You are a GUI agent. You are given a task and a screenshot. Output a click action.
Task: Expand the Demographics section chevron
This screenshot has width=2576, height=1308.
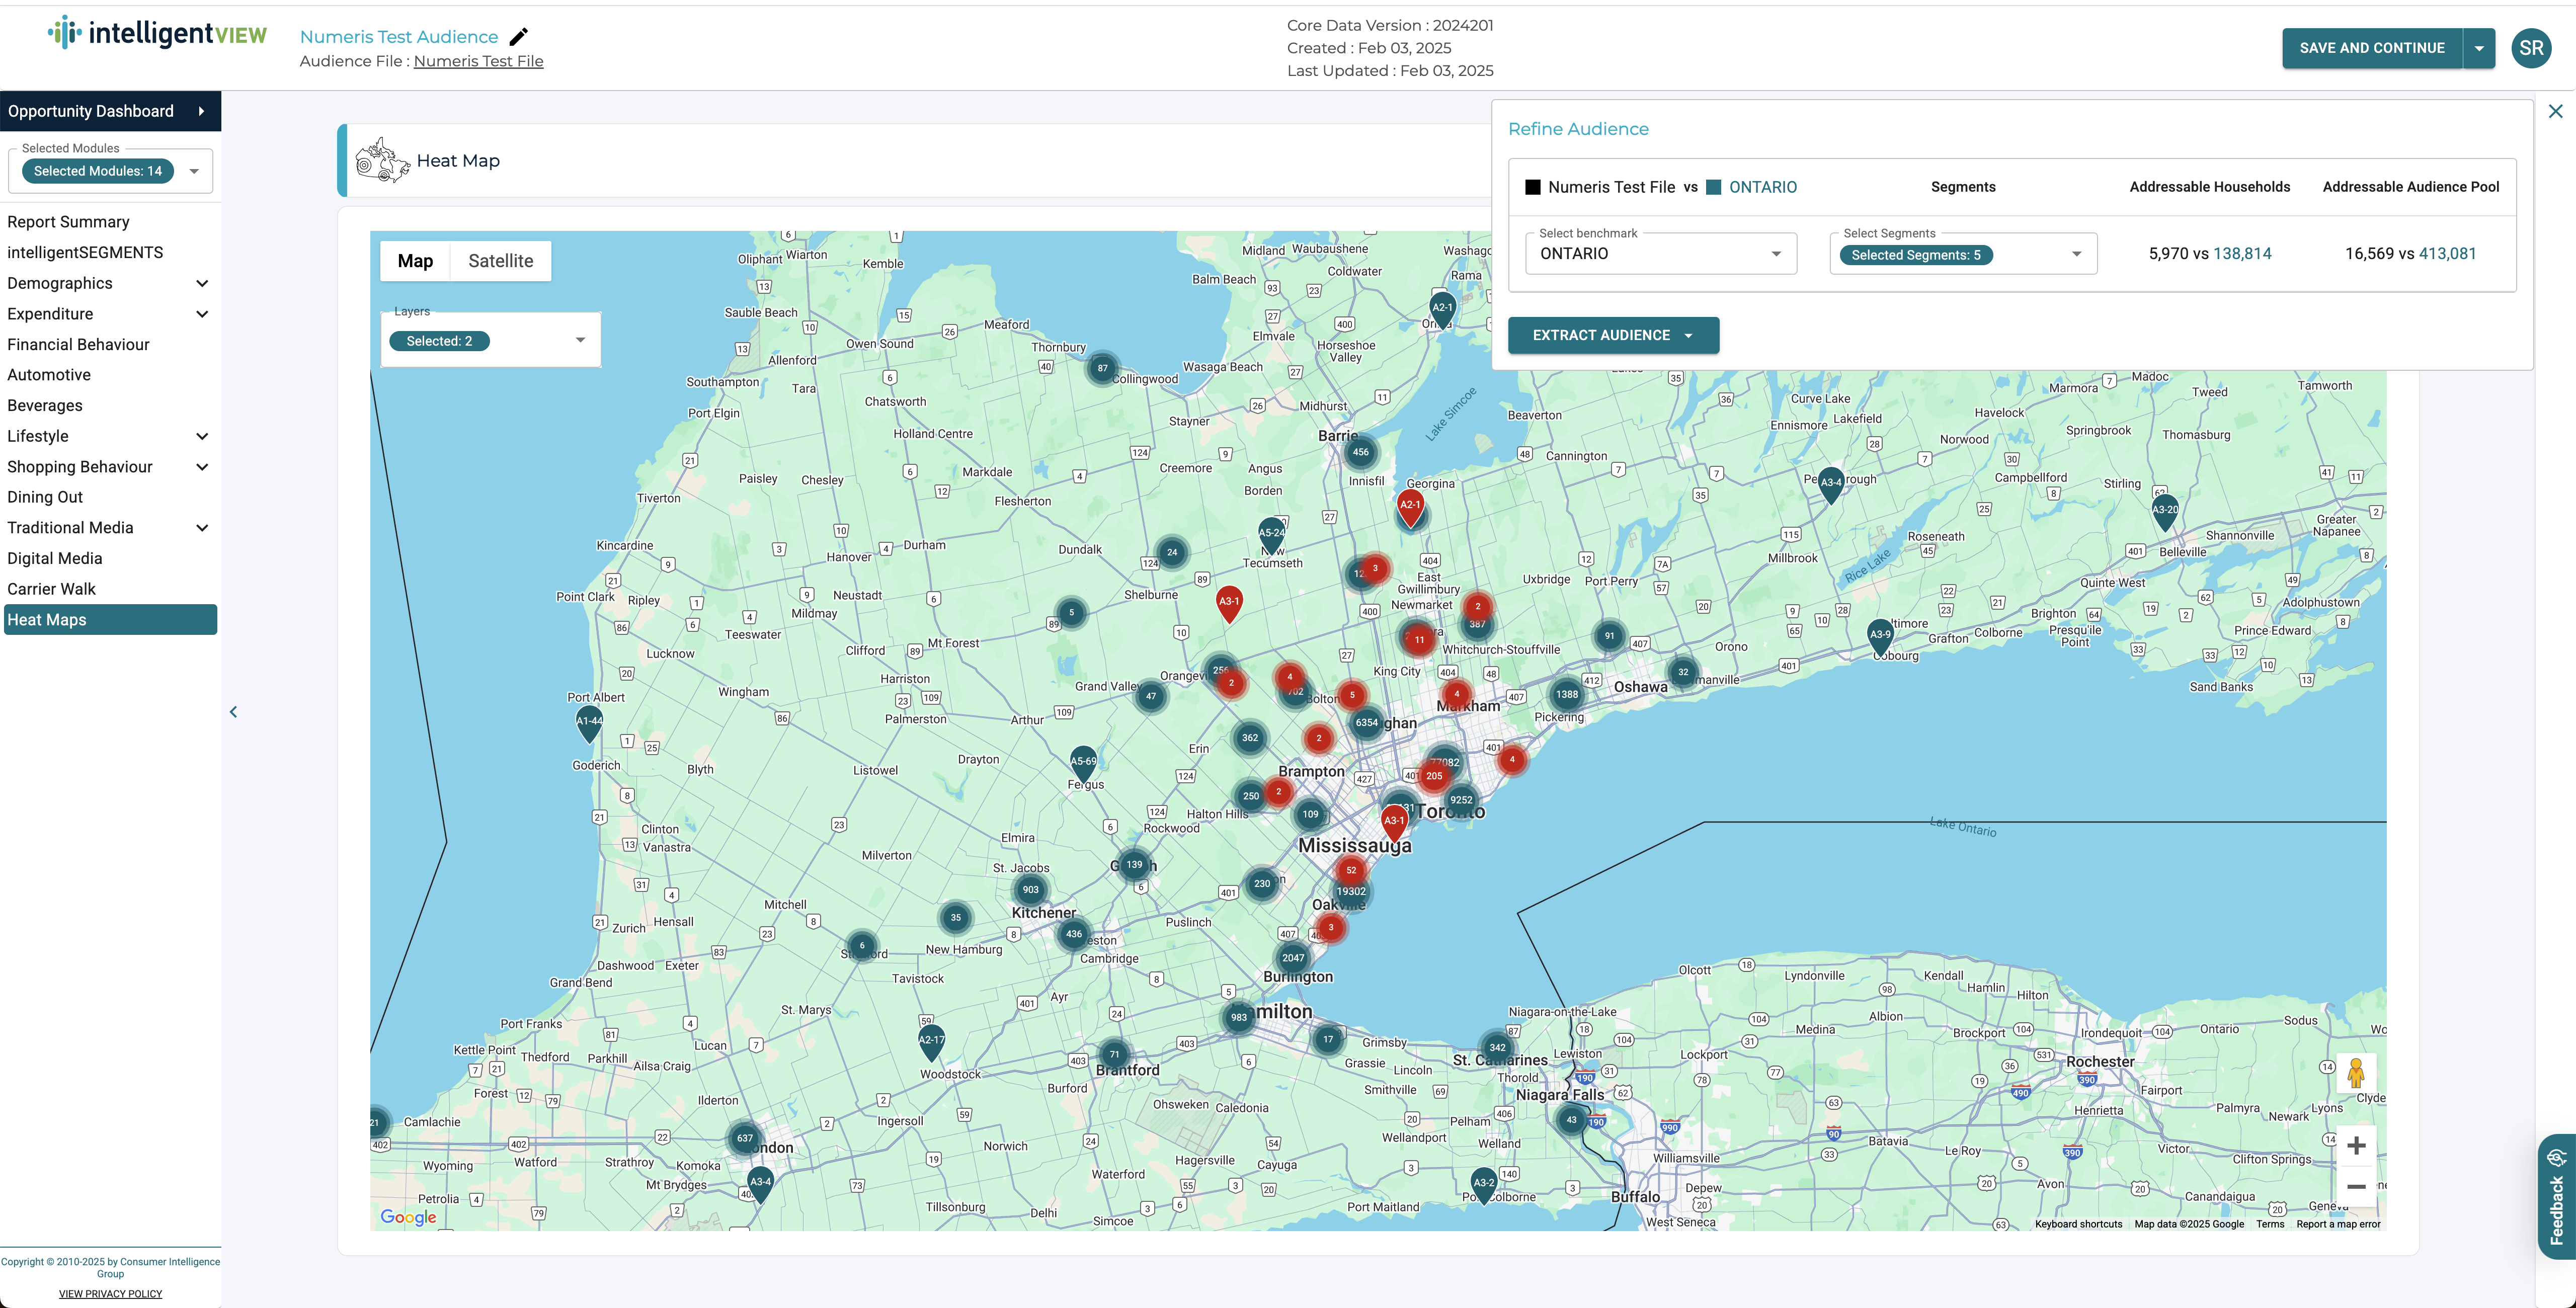(202, 283)
